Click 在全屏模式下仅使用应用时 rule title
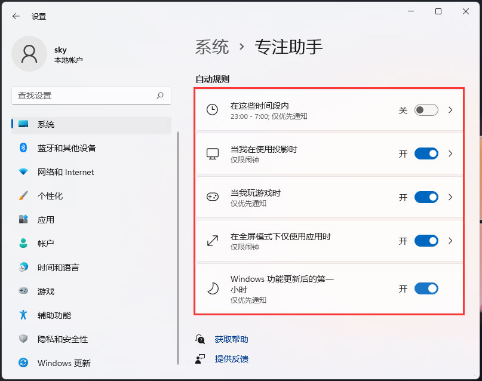482x381 pixels. [x=281, y=236]
